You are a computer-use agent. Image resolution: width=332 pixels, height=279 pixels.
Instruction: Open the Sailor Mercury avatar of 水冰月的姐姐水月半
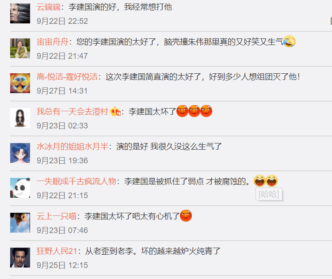20,153
